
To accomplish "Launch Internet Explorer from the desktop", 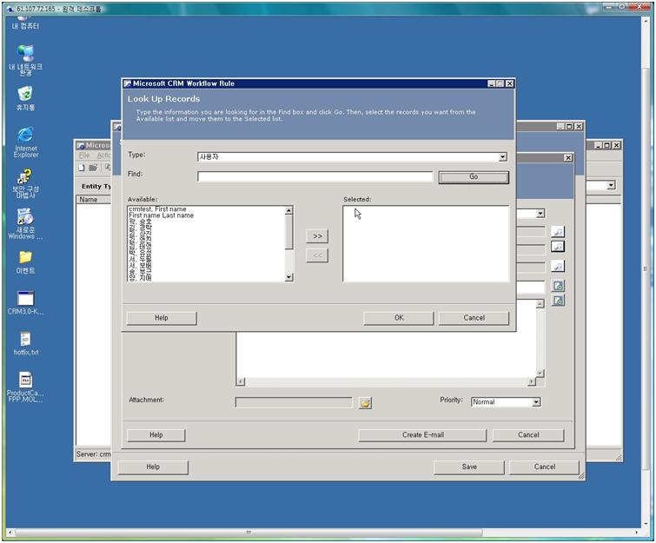I will 25,142.
